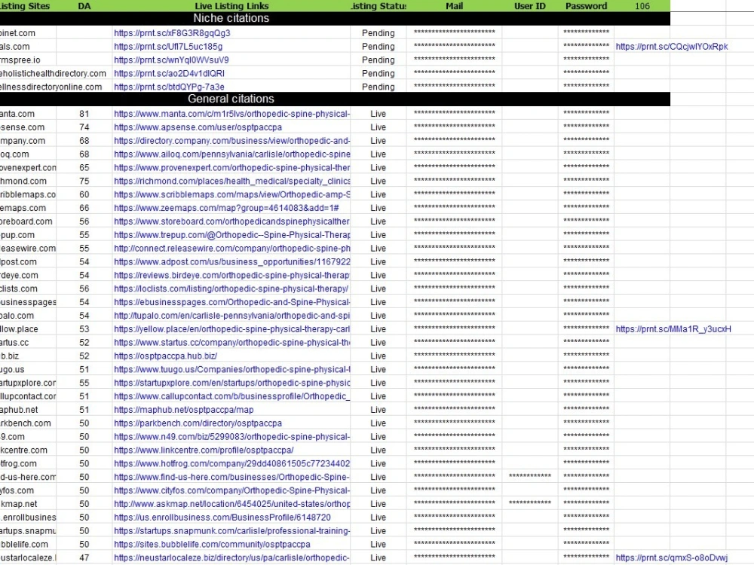The width and height of the screenshot is (754, 565).
Task: Select the Niche citations section row
Action: (x=335, y=18)
